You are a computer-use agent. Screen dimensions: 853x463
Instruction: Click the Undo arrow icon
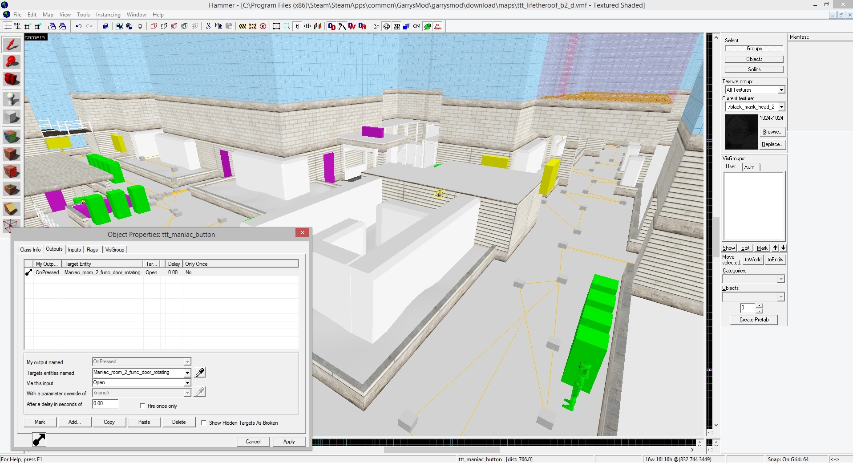(79, 26)
